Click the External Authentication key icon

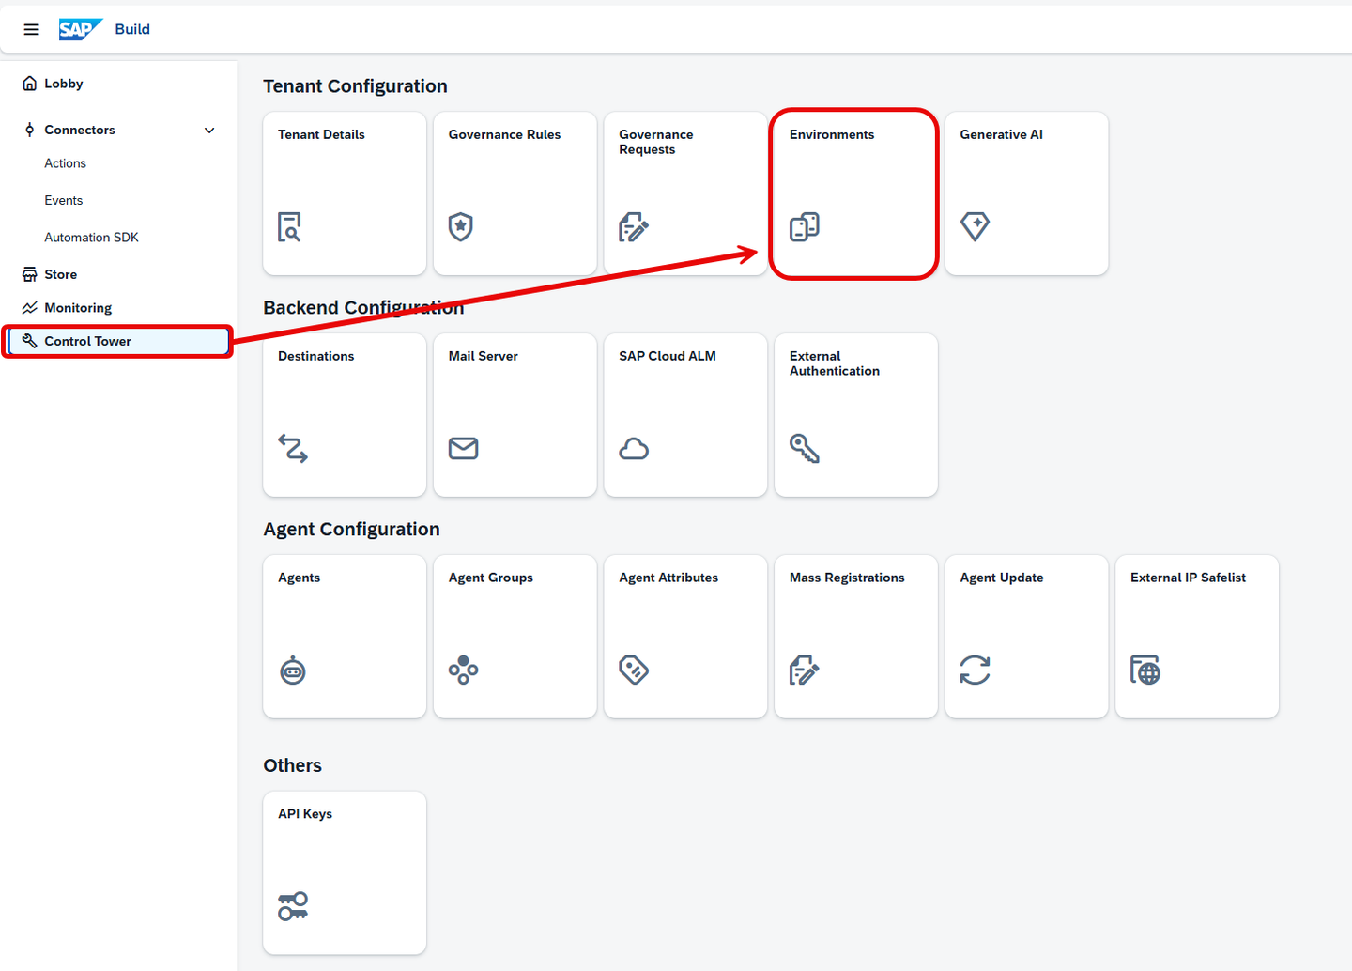point(805,449)
